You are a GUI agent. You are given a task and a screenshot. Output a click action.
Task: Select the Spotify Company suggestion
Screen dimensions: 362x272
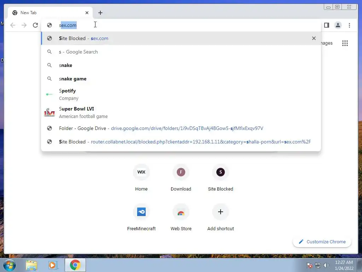[x=181, y=94]
